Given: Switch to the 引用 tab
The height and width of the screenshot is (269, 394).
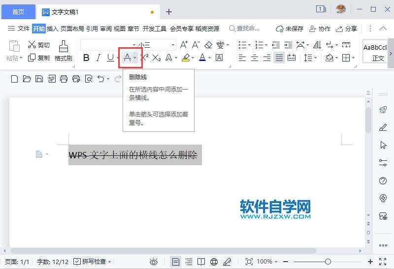Looking at the screenshot, I should [92, 29].
